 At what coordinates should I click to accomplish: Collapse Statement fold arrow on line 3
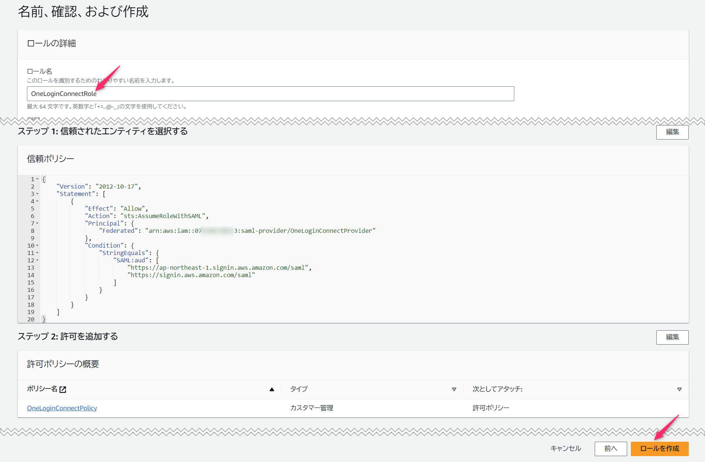[x=37, y=194]
